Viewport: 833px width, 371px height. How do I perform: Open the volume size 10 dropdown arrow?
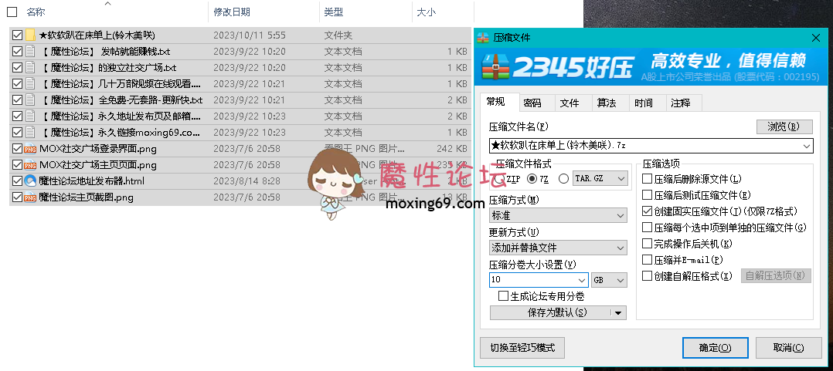[583, 280]
